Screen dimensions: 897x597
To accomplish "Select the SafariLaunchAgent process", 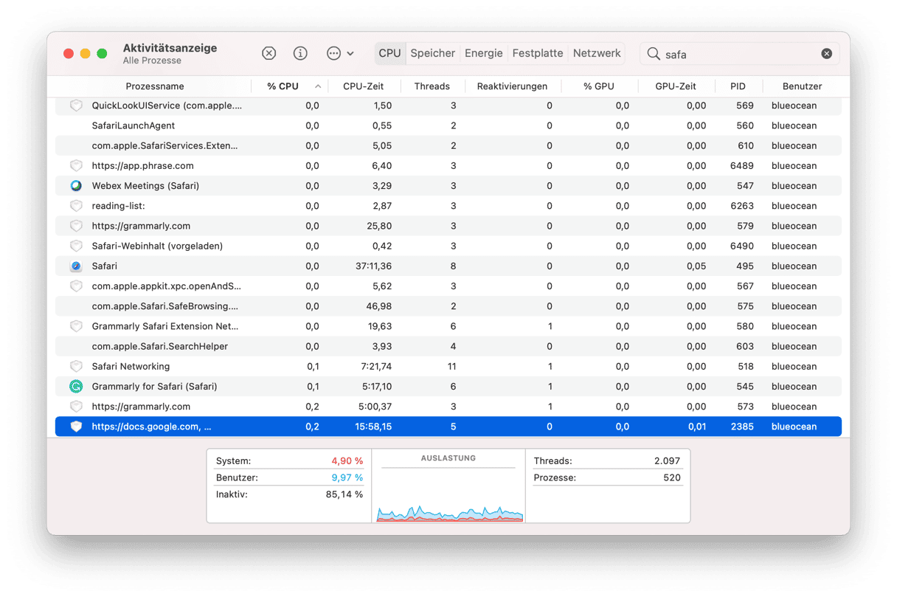I will [134, 125].
